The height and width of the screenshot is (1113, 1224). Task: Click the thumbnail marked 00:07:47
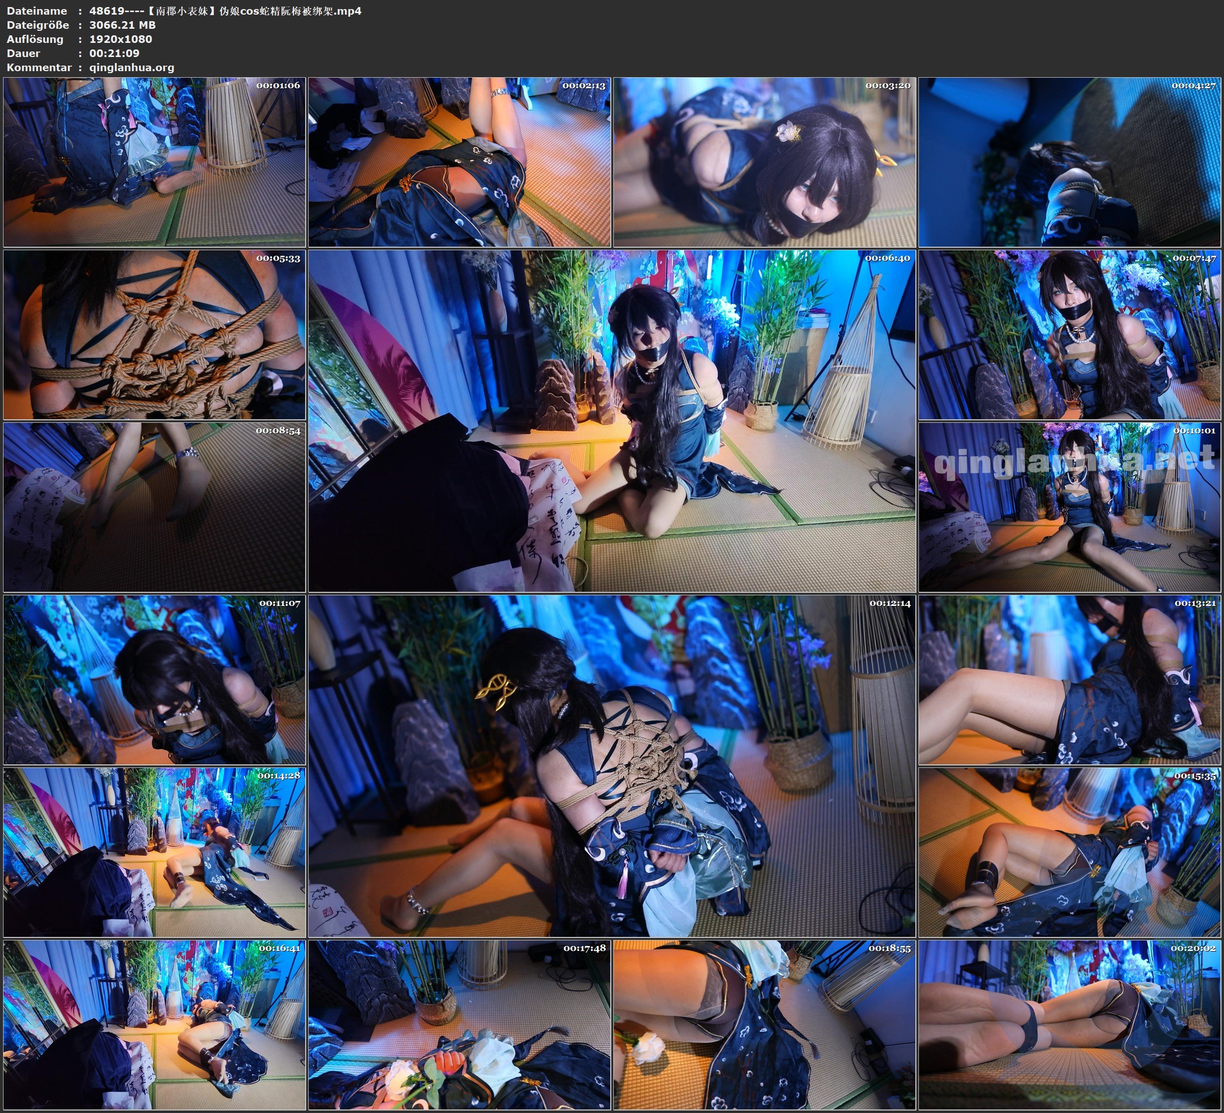1070,335
